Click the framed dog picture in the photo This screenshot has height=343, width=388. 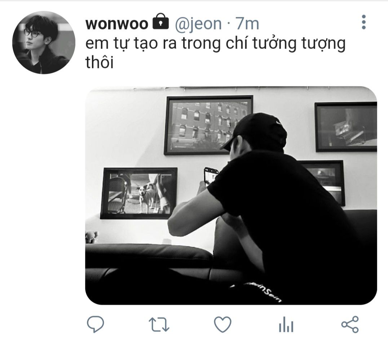(x=139, y=193)
